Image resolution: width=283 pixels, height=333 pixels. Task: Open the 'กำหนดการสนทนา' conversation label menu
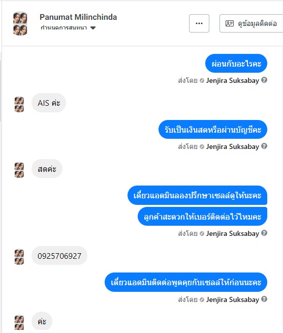[x=68, y=27]
